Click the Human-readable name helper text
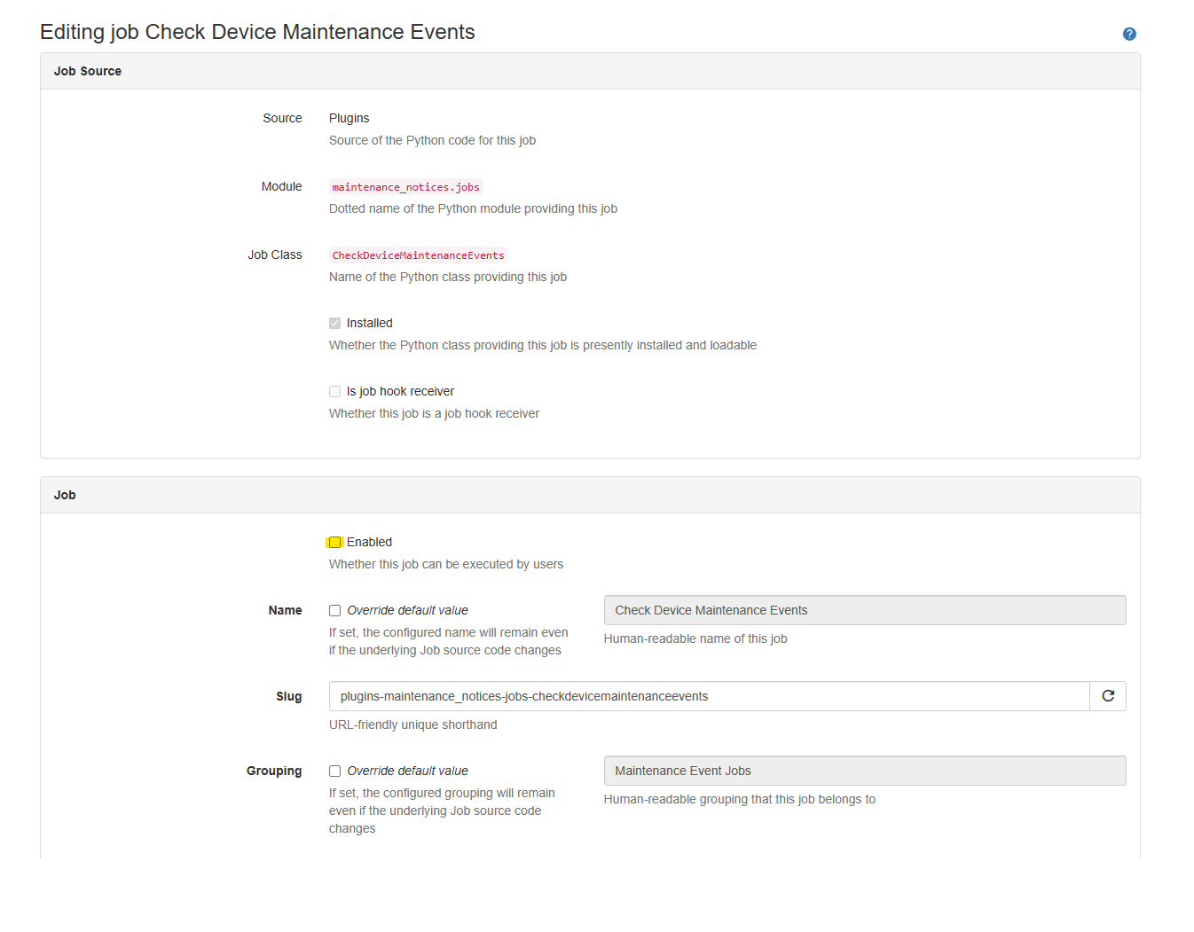Image resolution: width=1194 pixels, height=932 pixels. pos(695,638)
